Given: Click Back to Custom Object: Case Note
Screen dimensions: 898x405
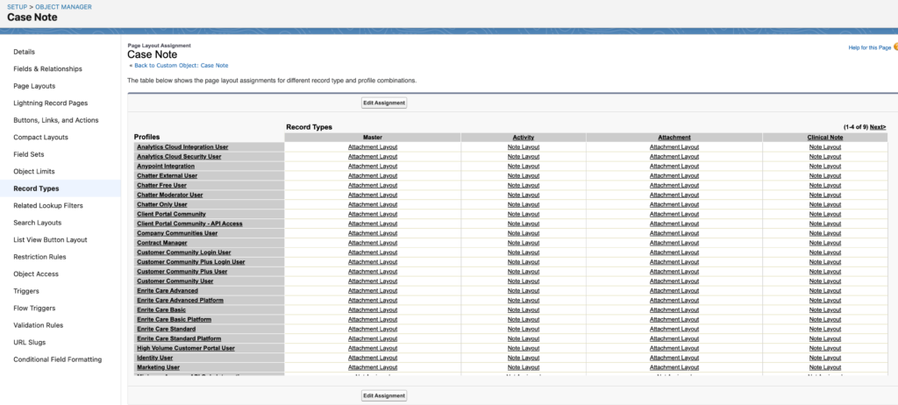Looking at the screenshot, I should click(180, 65).
